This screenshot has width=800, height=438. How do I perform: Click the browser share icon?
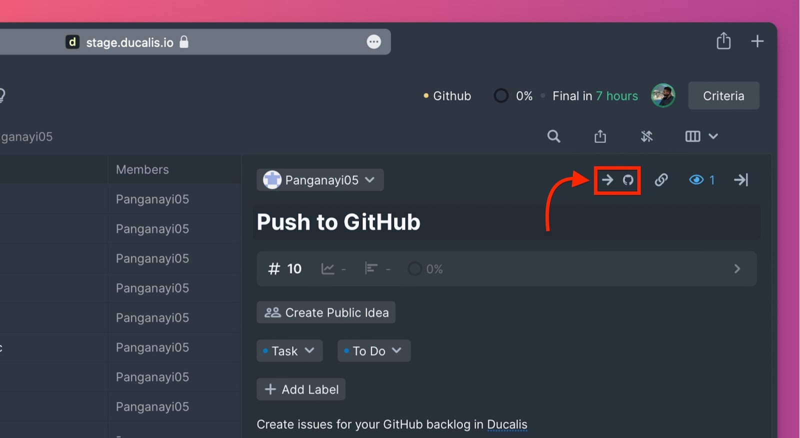723,41
